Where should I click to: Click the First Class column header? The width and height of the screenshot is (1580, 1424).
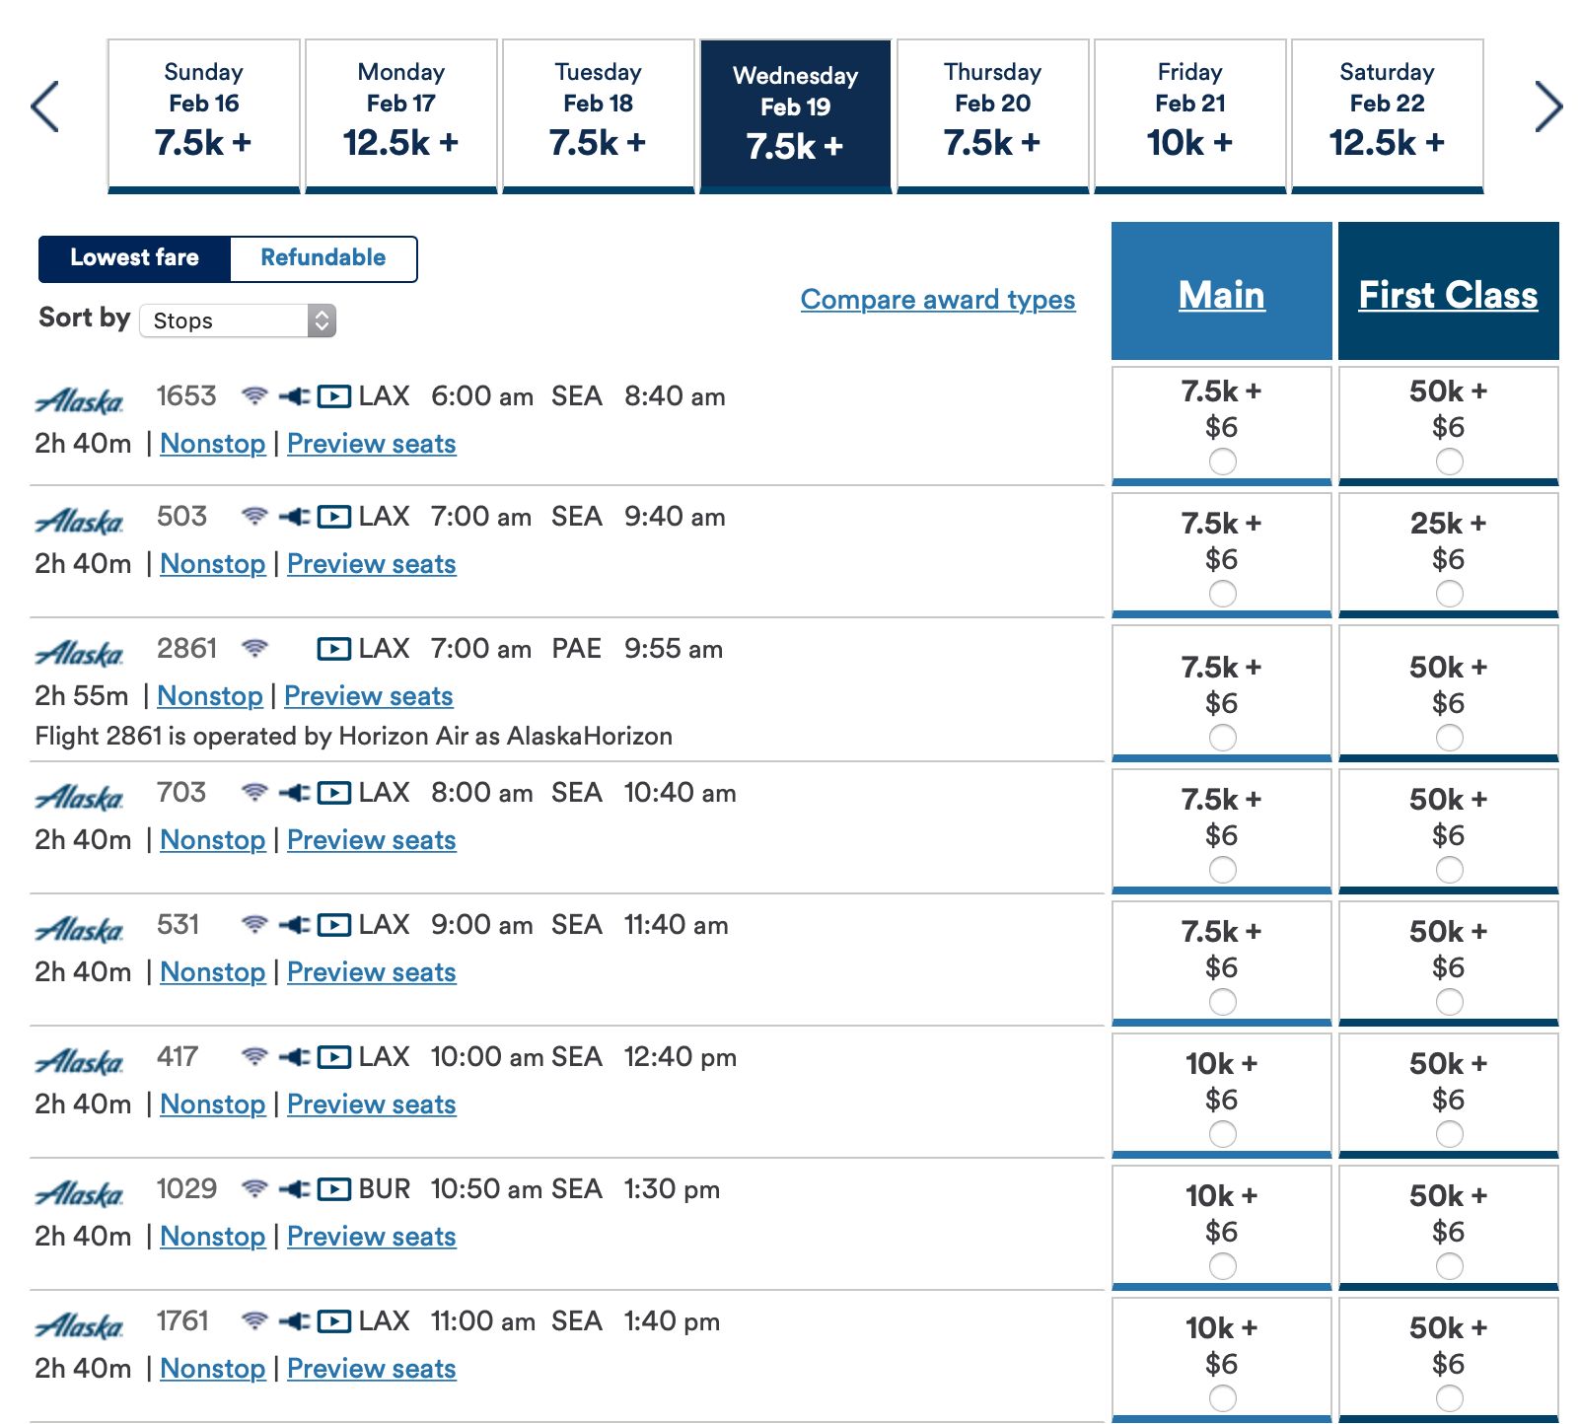pyautogui.click(x=1448, y=293)
